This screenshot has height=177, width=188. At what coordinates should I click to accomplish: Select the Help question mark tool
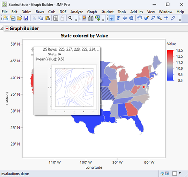(118, 18)
